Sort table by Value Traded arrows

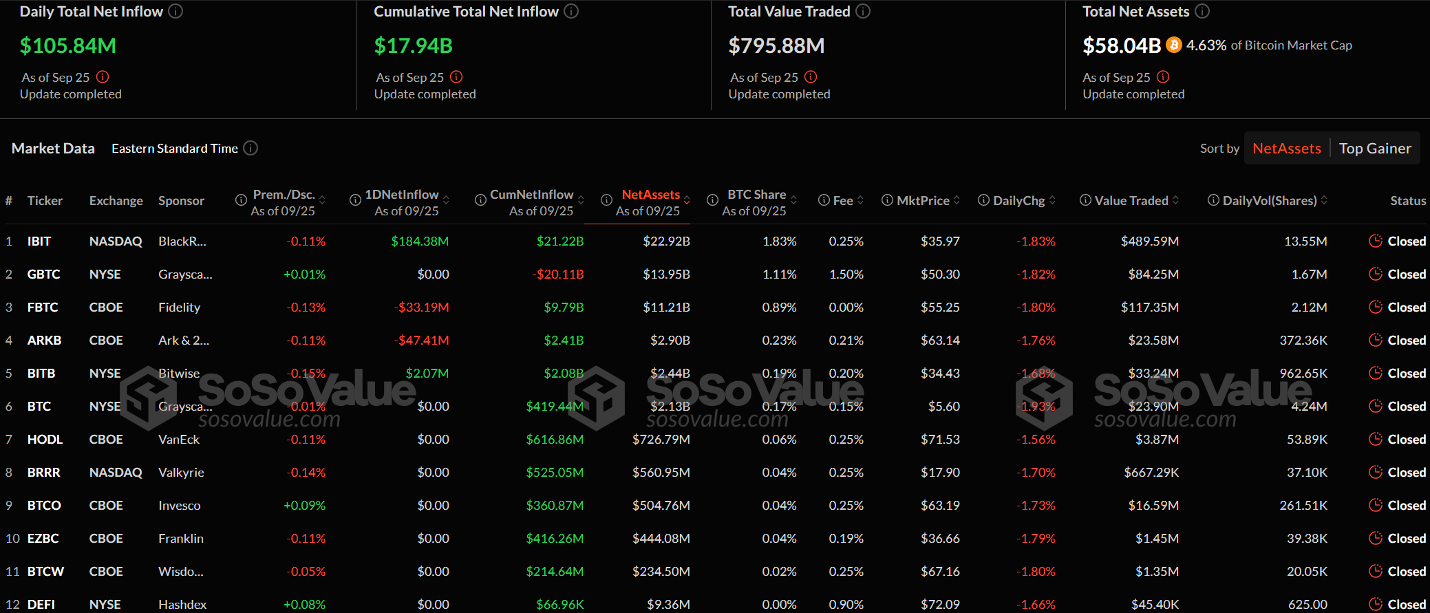tap(1175, 200)
